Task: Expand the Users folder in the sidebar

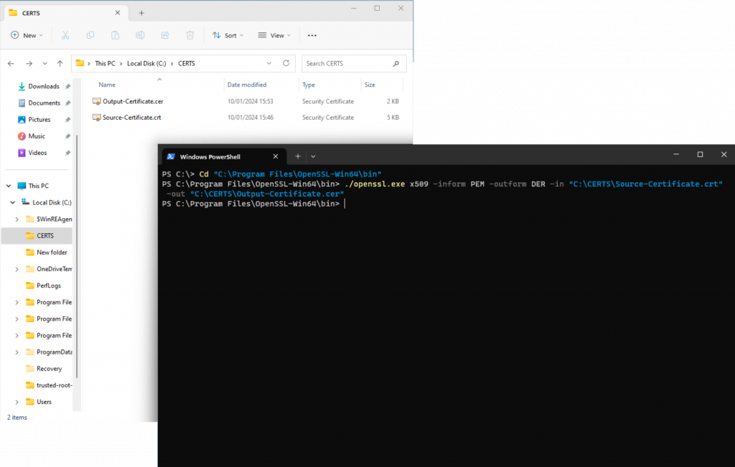Action: point(16,401)
